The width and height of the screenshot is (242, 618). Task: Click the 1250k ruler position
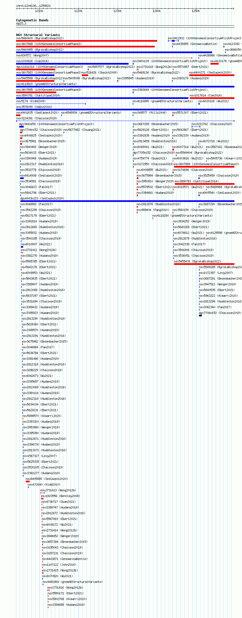point(196,11)
